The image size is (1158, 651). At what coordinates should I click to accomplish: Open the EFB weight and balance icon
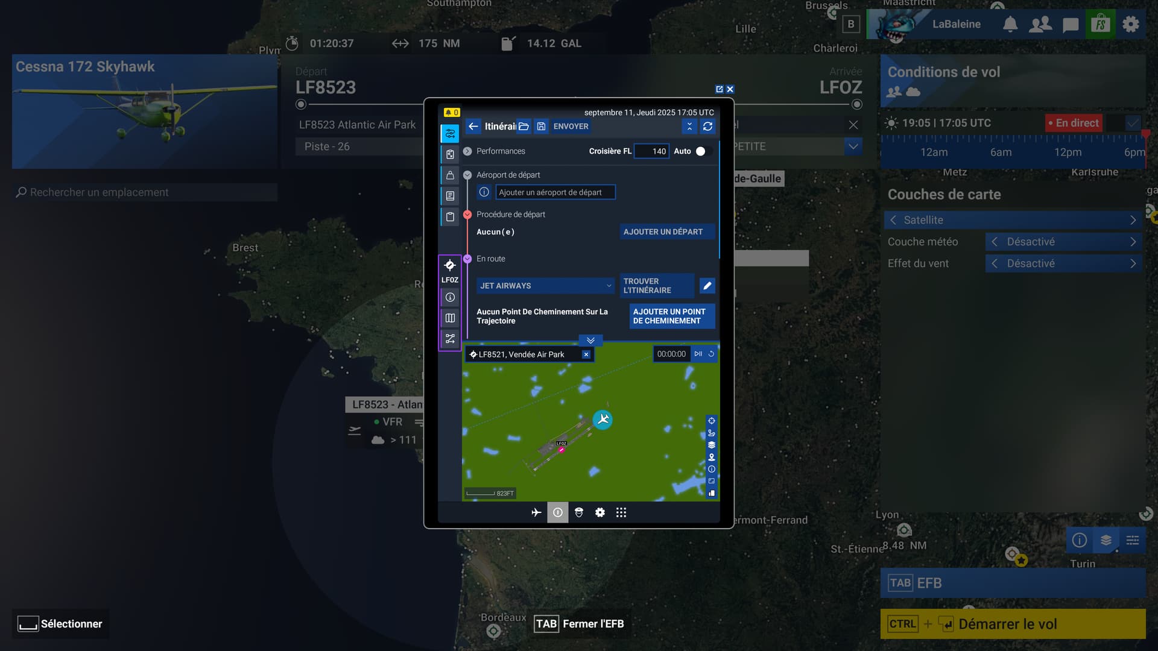tap(450, 175)
